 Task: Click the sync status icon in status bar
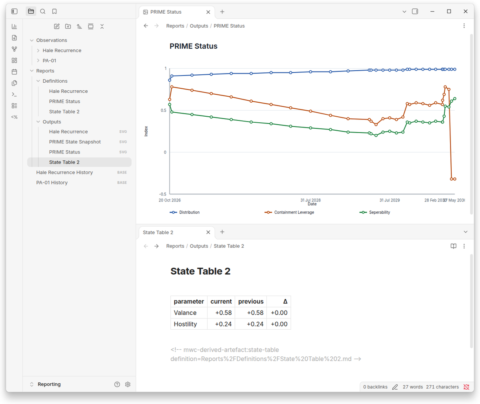(x=466, y=387)
